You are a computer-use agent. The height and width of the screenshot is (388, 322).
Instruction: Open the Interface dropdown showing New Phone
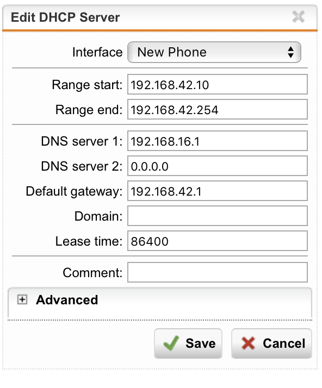[214, 52]
